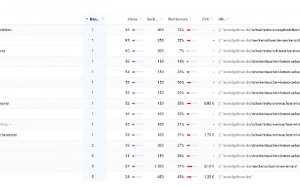Open streckentauchen URL in 31-clicks row
This screenshot has height=187, width=300.
point(262,156)
